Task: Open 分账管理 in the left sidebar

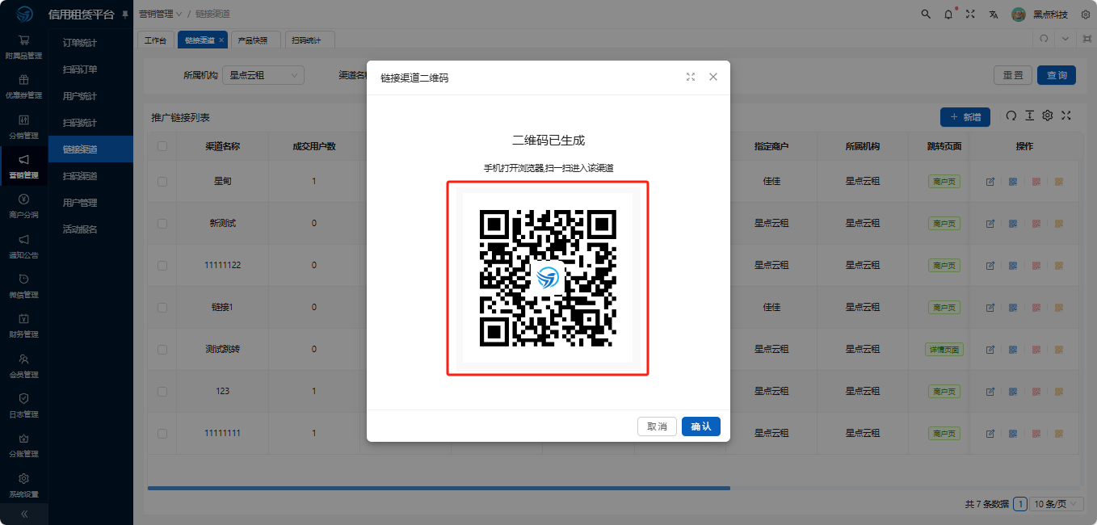Action: click(x=23, y=445)
